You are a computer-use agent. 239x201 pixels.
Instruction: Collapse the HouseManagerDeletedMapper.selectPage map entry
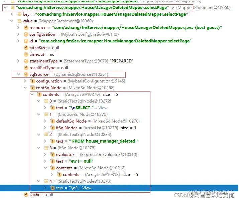point(5,7)
